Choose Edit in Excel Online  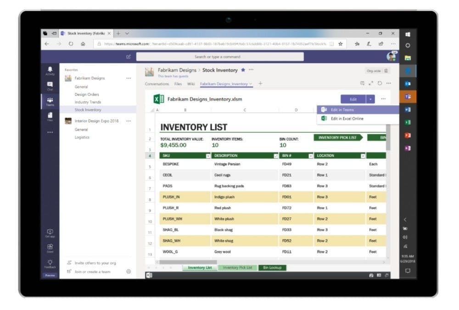[347, 119]
